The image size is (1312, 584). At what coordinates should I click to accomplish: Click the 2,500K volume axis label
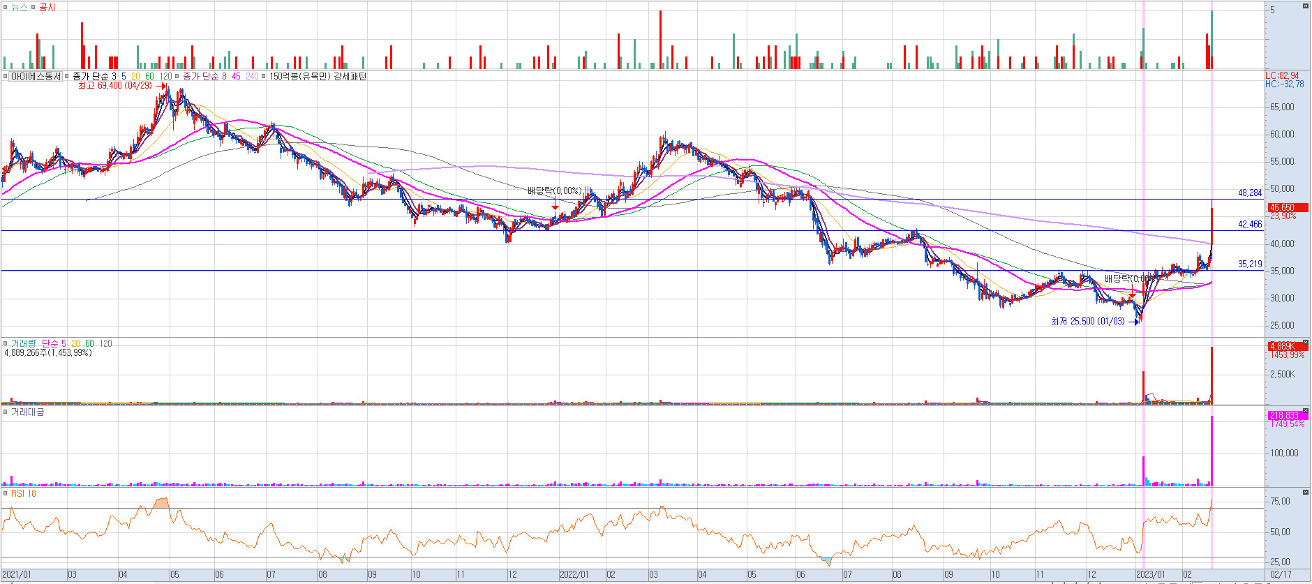[x=1283, y=374]
